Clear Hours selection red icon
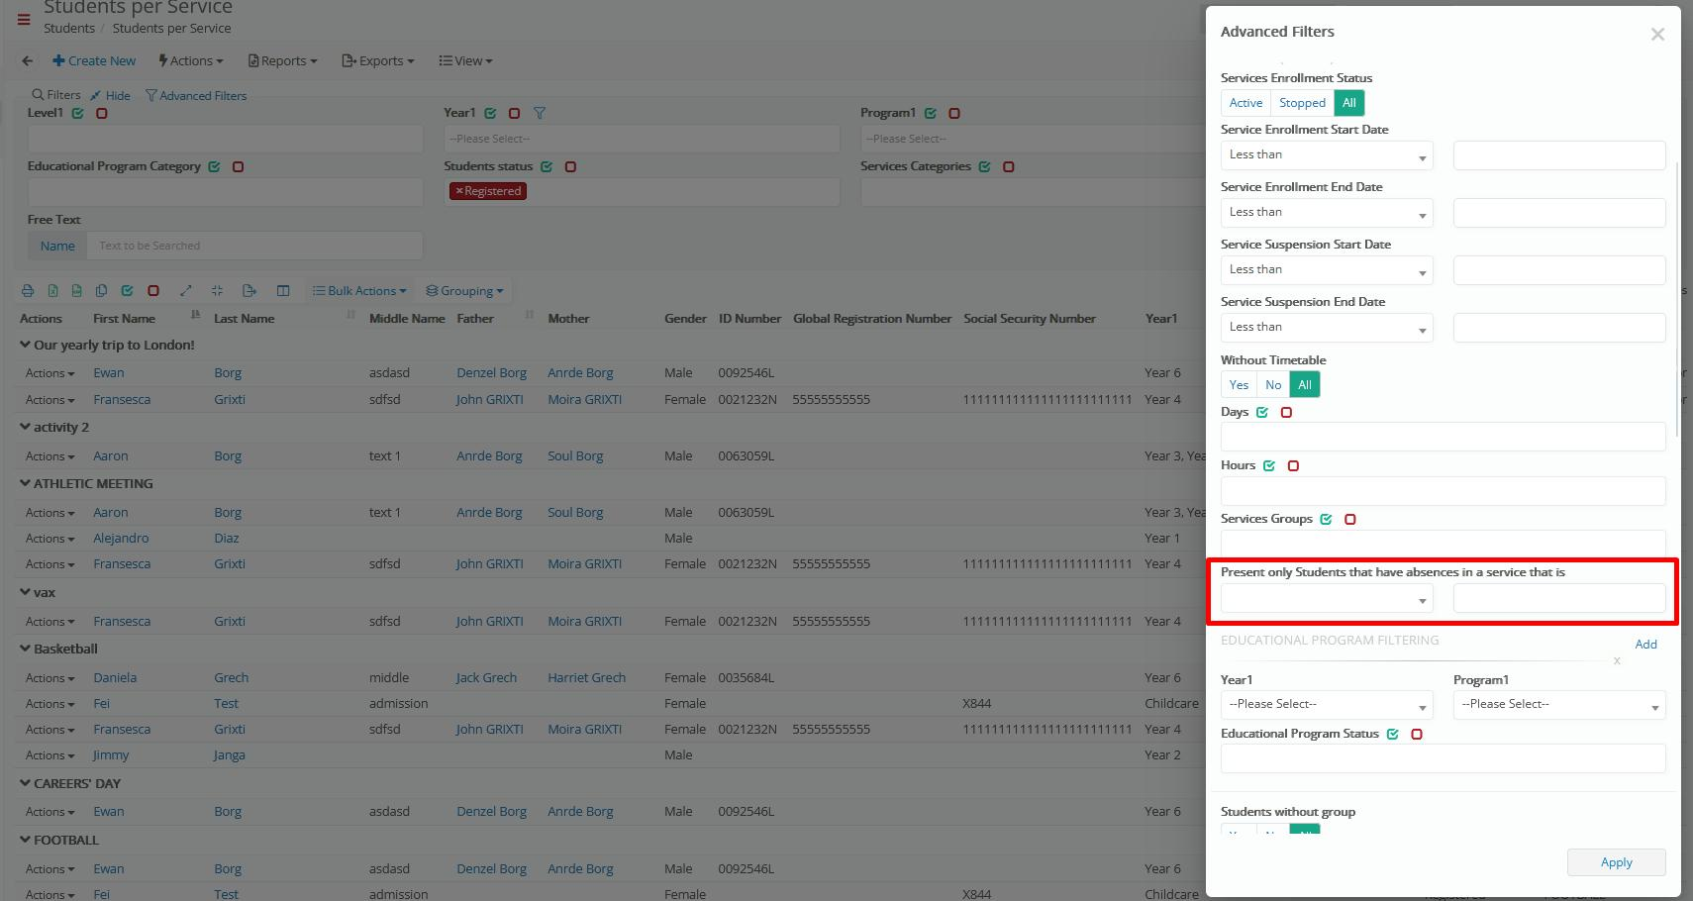 tap(1293, 465)
